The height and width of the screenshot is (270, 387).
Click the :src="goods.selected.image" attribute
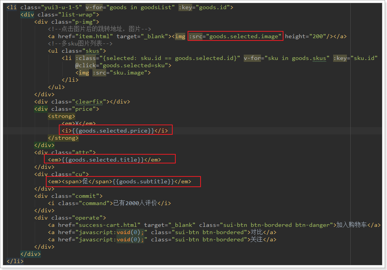235,36
